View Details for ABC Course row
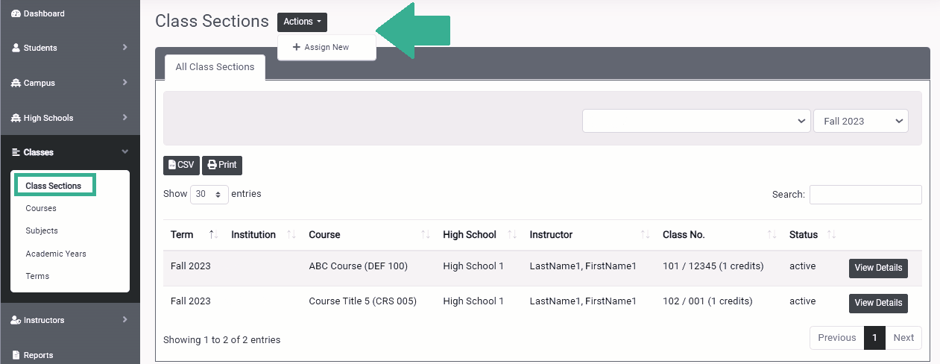Viewport: 940px width, 364px height. (x=878, y=268)
